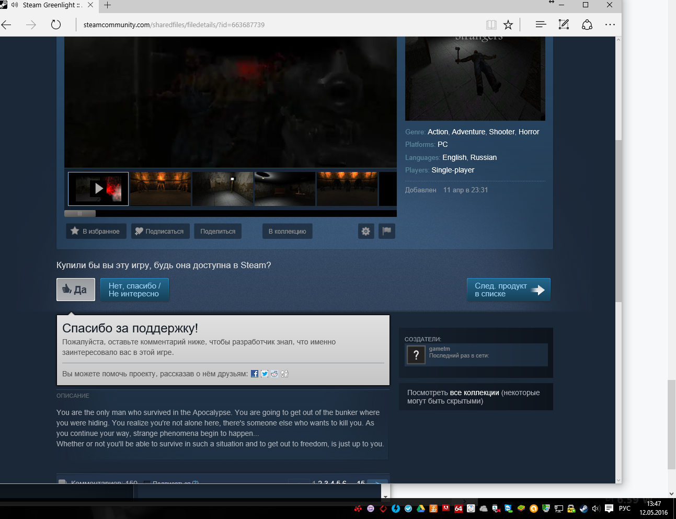
Task: Open the Action genre link
Action: pos(438,132)
